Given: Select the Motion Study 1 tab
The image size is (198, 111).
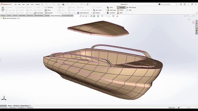Looking at the screenshot, I should pyautogui.click(x=25, y=106).
